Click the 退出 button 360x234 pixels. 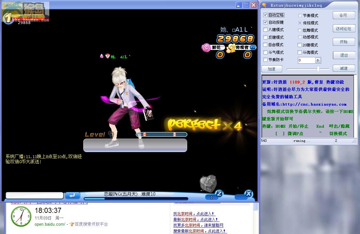point(344,55)
